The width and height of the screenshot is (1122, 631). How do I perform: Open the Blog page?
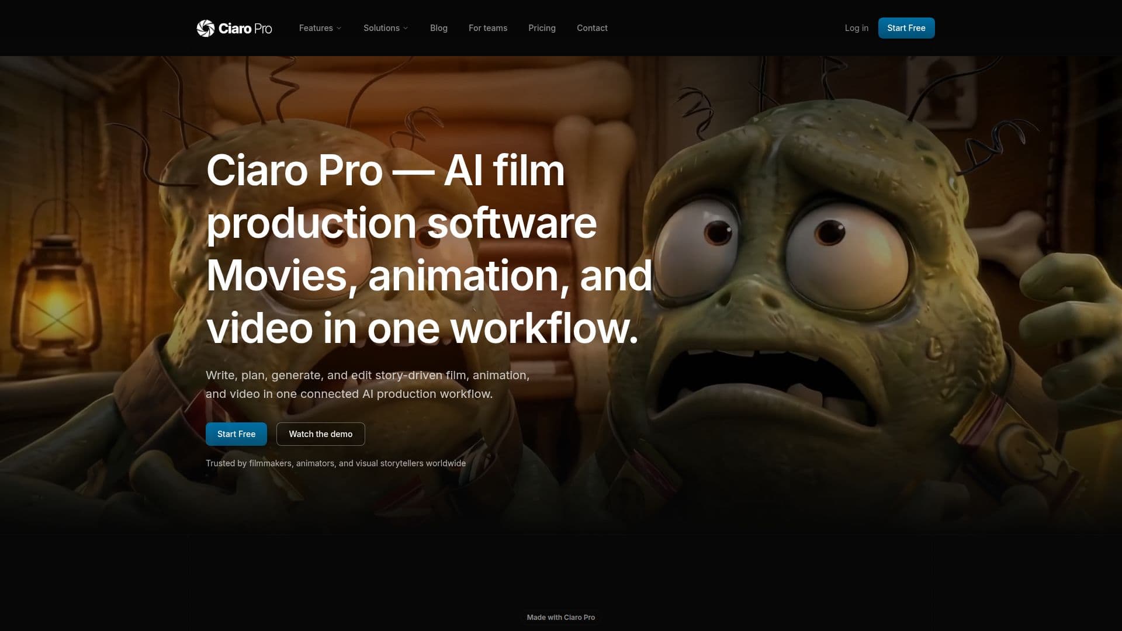439,28
